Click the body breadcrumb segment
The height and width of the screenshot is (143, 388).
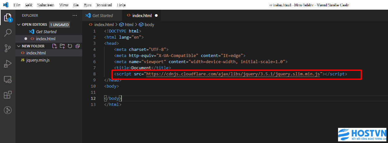pos(149,24)
